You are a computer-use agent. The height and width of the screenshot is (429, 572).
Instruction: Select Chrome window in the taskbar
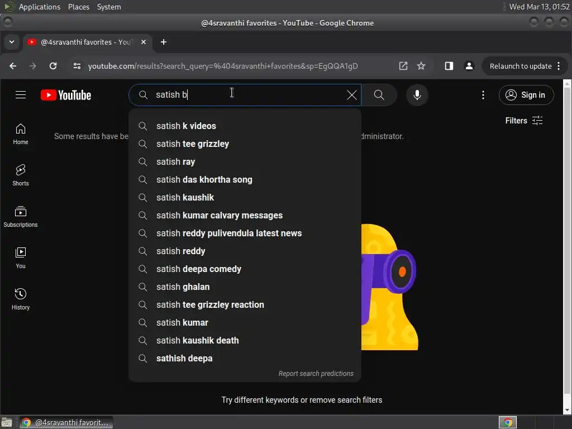coord(66,422)
